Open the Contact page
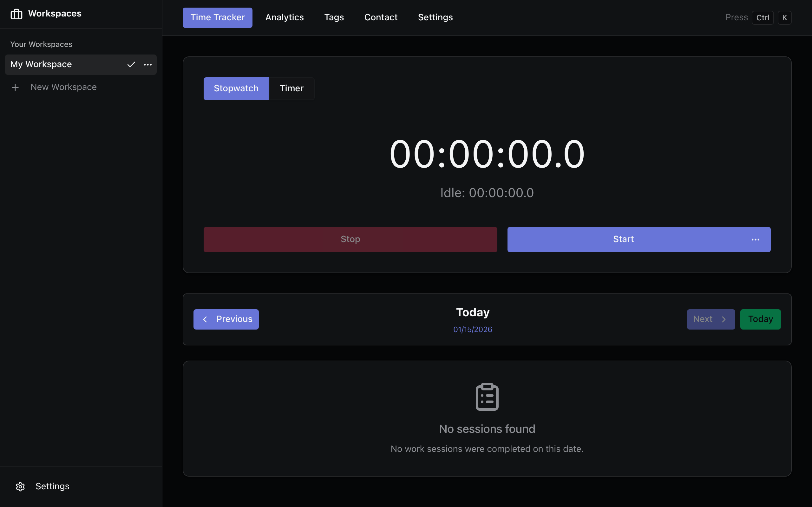This screenshot has height=507, width=812. tap(381, 17)
